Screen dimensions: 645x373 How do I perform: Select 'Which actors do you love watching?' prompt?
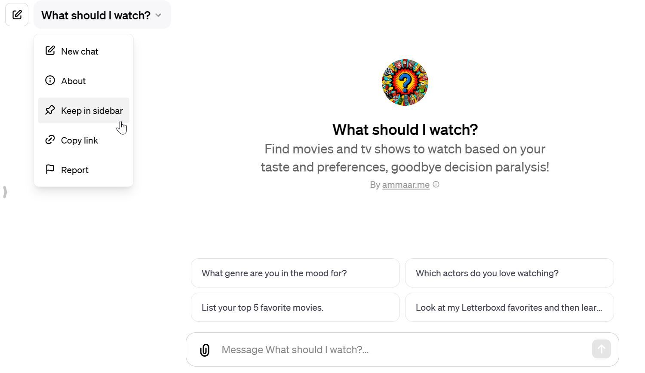[509, 273]
